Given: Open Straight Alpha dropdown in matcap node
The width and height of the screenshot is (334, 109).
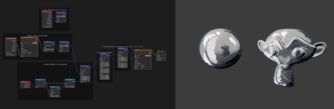Looking at the screenshot, I should pos(146,67).
